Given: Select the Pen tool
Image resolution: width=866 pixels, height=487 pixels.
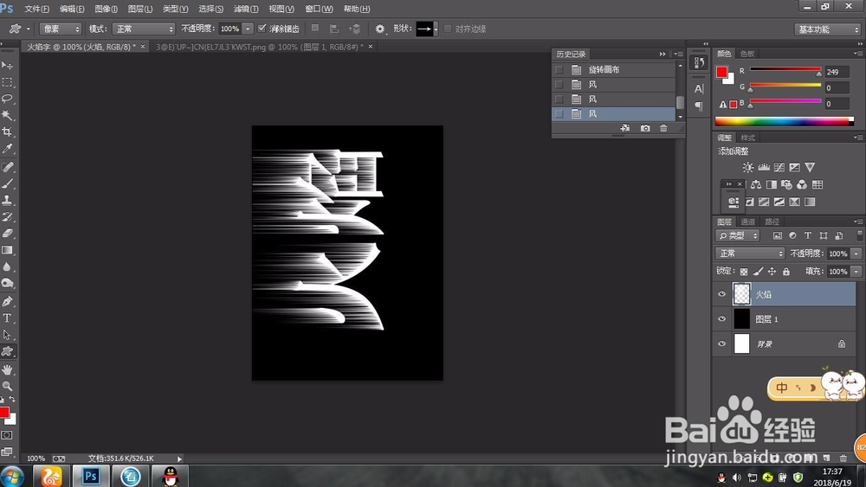Looking at the screenshot, I should (x=7, y=301).
